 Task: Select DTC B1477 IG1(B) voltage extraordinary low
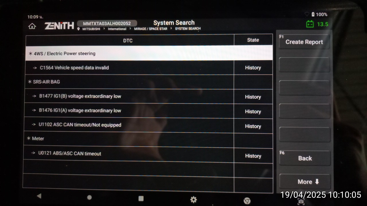pyautogui.click(x=129, y=96)
